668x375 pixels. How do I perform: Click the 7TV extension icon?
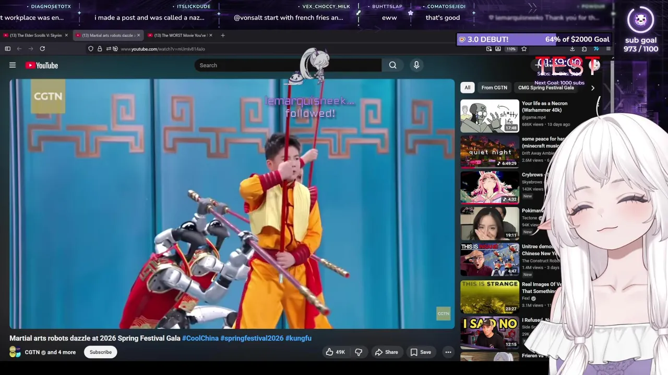click(596, 49)
